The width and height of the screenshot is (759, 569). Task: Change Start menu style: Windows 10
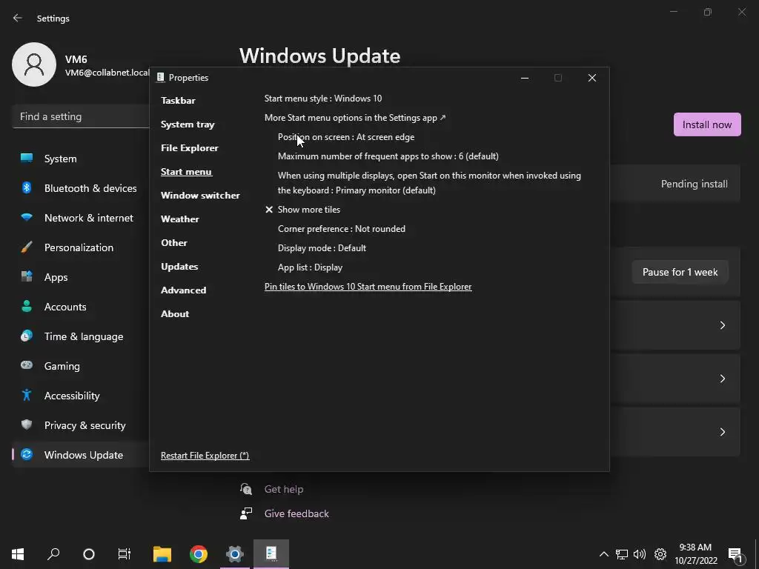coord(323,99)
